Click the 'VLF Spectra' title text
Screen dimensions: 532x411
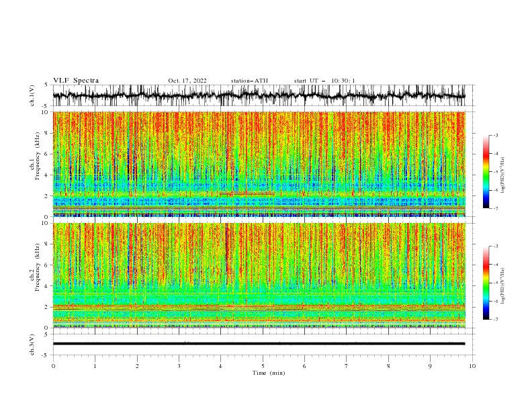[76, 81]
